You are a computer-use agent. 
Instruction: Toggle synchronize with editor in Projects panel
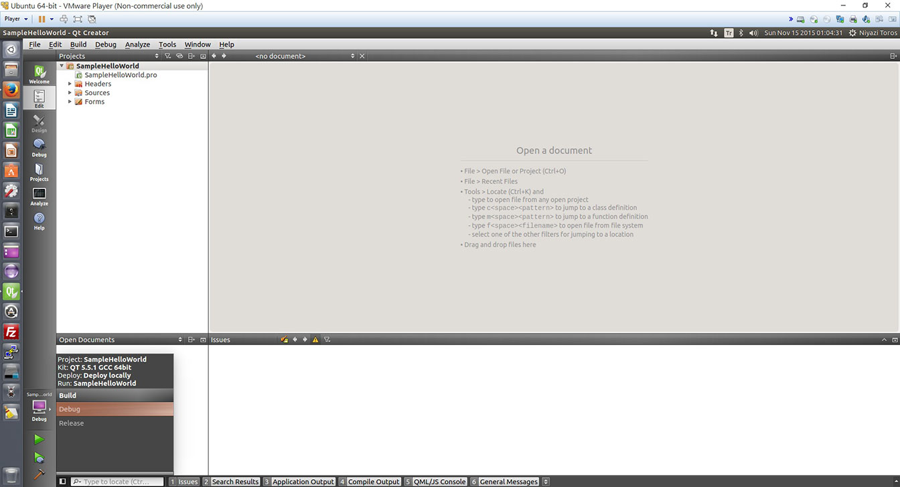[x=179, y=56]
